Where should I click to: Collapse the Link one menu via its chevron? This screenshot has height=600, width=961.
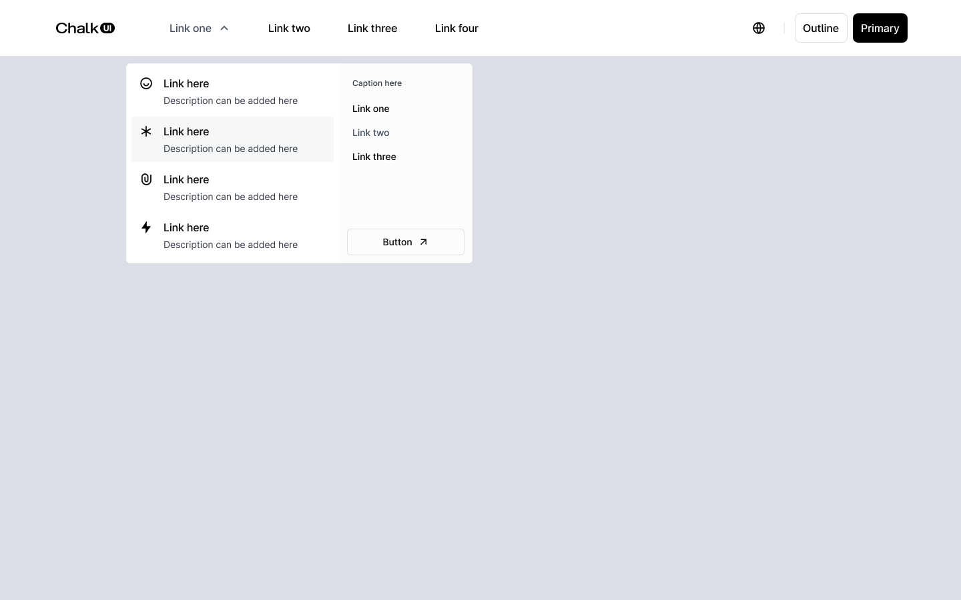[224, 28]
